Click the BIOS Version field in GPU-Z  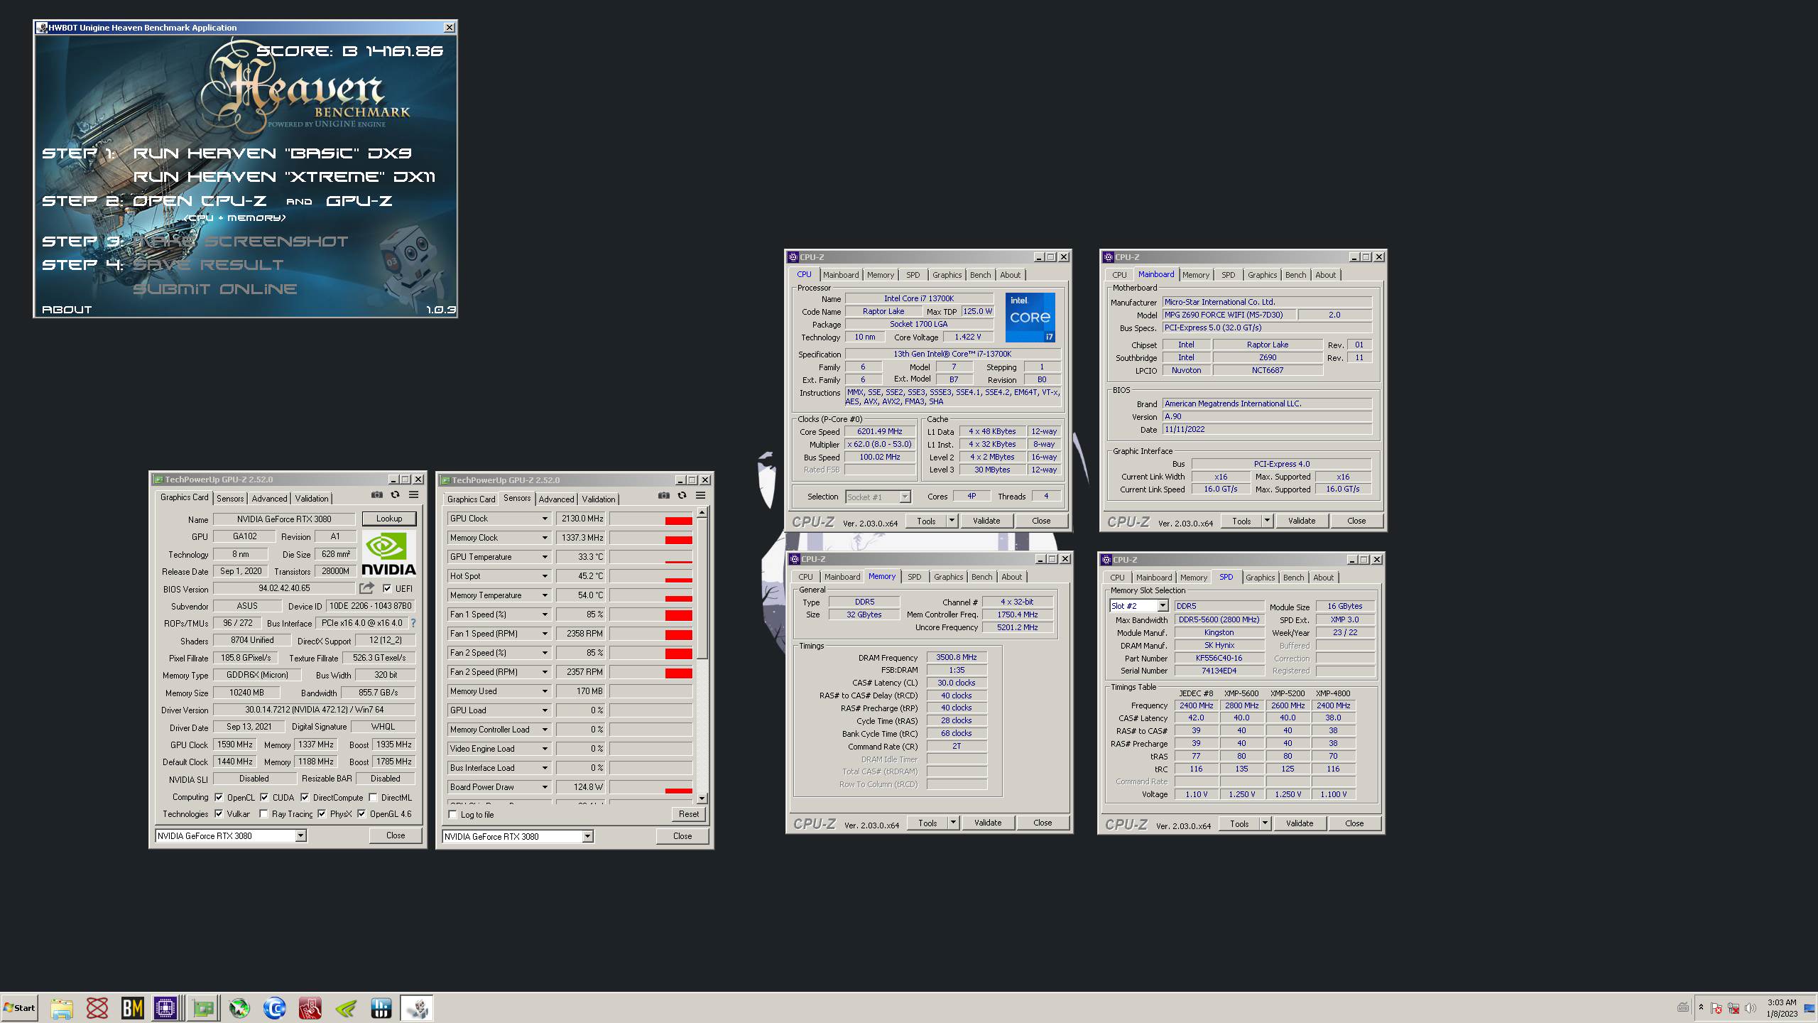(x=284, y=588)
